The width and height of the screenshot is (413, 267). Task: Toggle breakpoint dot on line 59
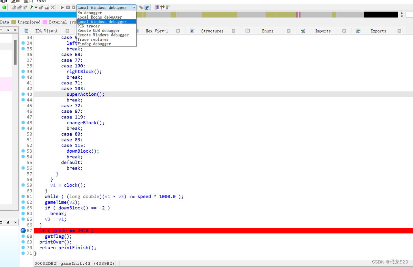coord(23,185)
